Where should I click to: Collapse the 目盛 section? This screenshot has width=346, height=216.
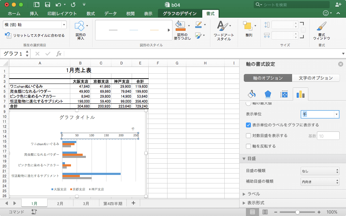click(244, 159)
